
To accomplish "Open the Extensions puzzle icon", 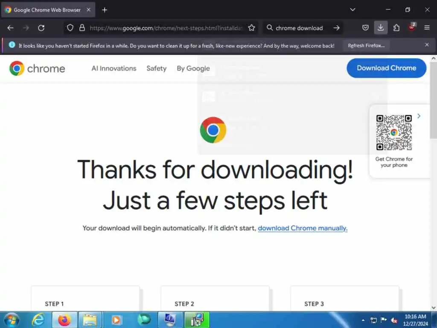I will tap(396, 28).
